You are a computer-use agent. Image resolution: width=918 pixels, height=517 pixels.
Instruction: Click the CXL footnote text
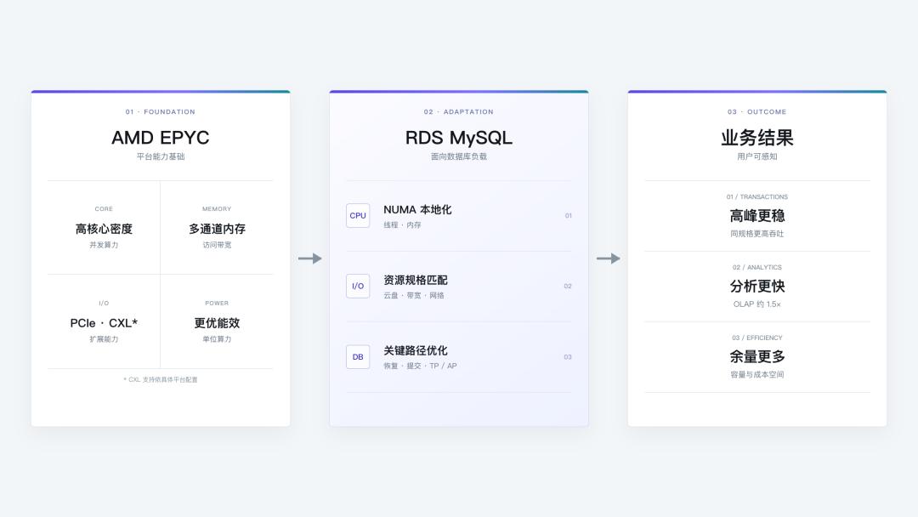[x=161, y=379]
